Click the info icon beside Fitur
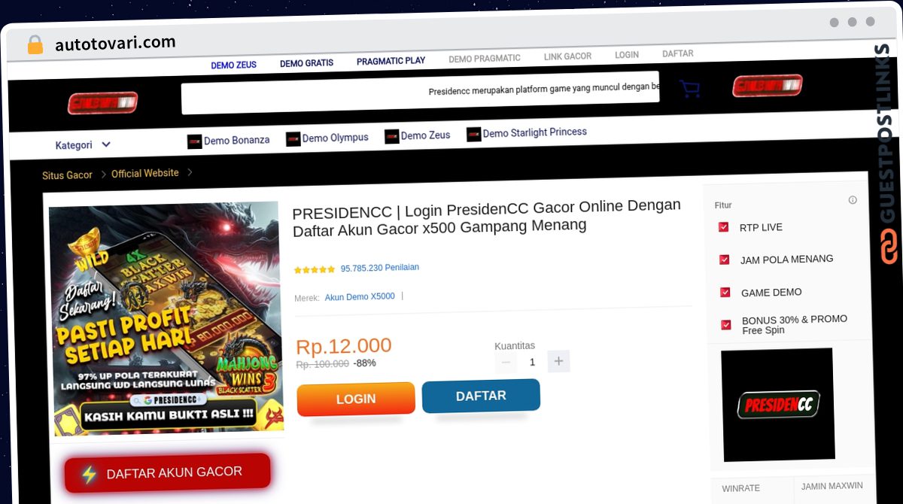This screenshot has width=903, height=504. pyautogui.click(x=853, y=200)
